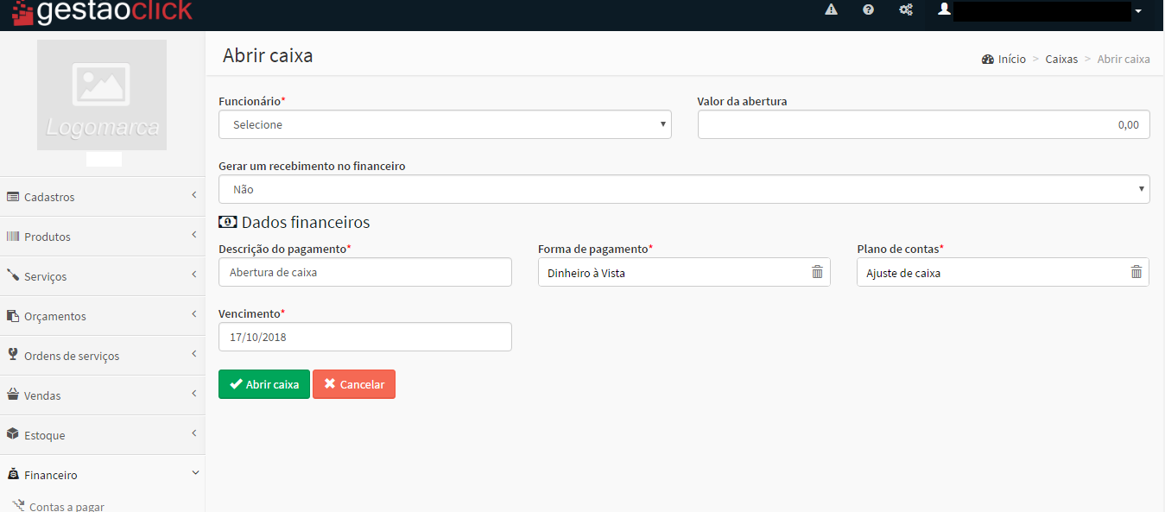
Task: Open the help question mark icon
Action: (x=868, y=10)
